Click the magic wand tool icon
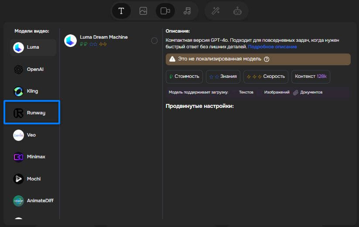359x227 pixels. [215, 11]
